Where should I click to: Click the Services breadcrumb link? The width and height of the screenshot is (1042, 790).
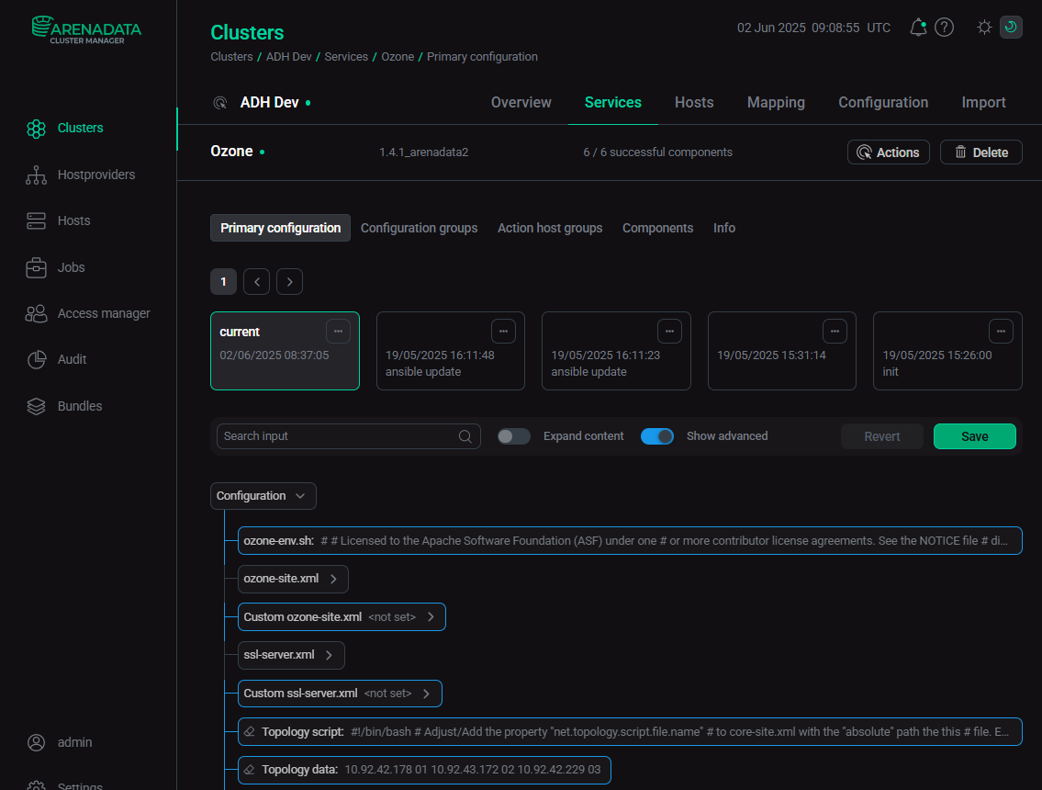pos(346,57)
